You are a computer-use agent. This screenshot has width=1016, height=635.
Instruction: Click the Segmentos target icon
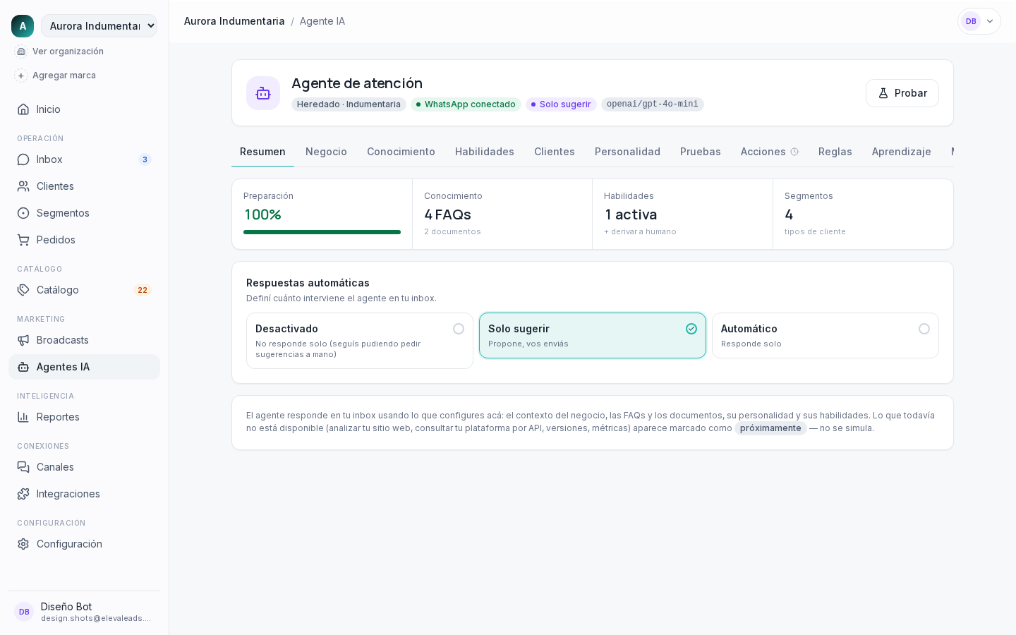[23, 213]
